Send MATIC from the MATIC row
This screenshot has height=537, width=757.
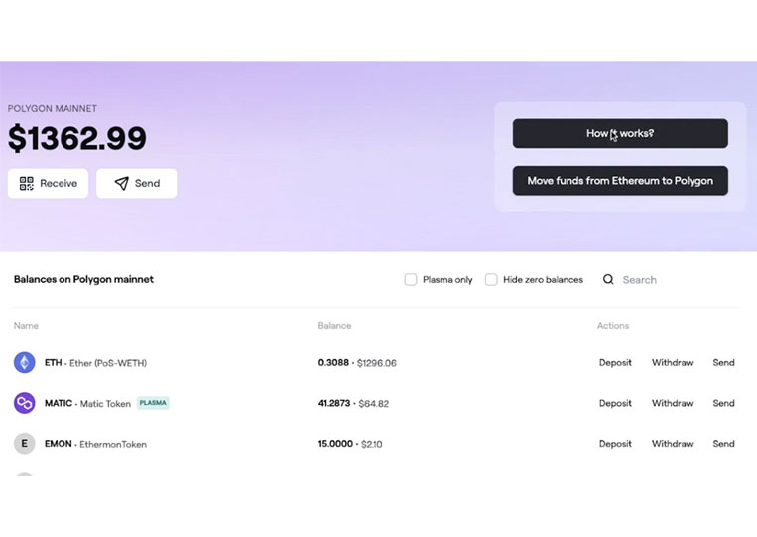click(723, 403)
